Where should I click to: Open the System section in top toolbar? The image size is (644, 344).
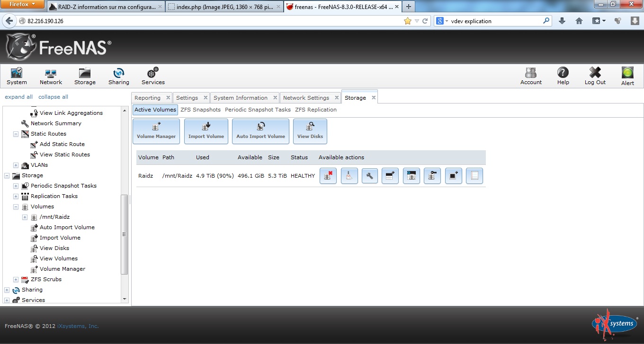click(x=17, y=76)
